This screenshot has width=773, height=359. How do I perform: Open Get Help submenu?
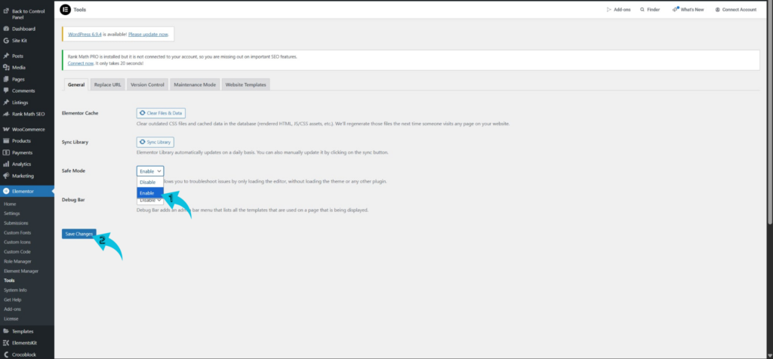tap(12, 299)
